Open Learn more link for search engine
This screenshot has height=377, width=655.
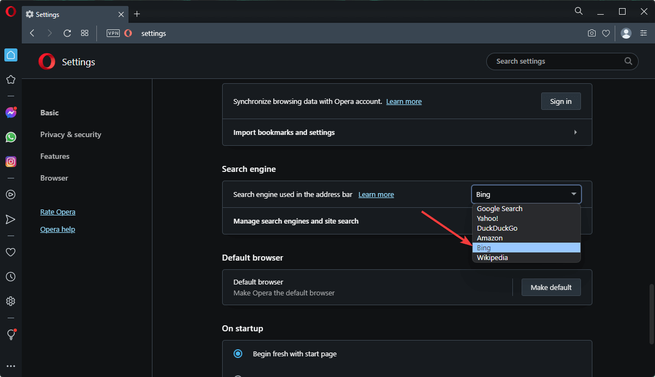(x=376, y=194)
